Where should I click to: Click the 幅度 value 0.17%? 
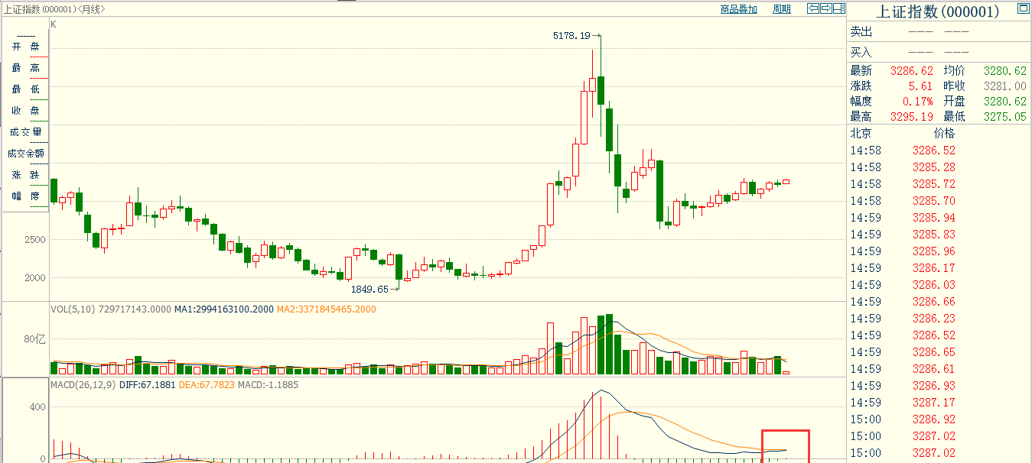click(x=918, y=101)
